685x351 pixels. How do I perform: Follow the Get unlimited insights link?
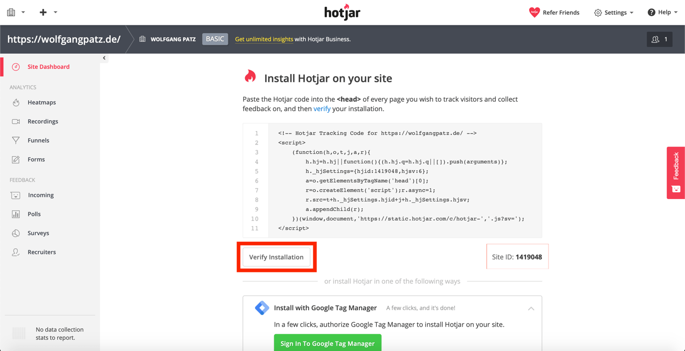click(264, 39)
